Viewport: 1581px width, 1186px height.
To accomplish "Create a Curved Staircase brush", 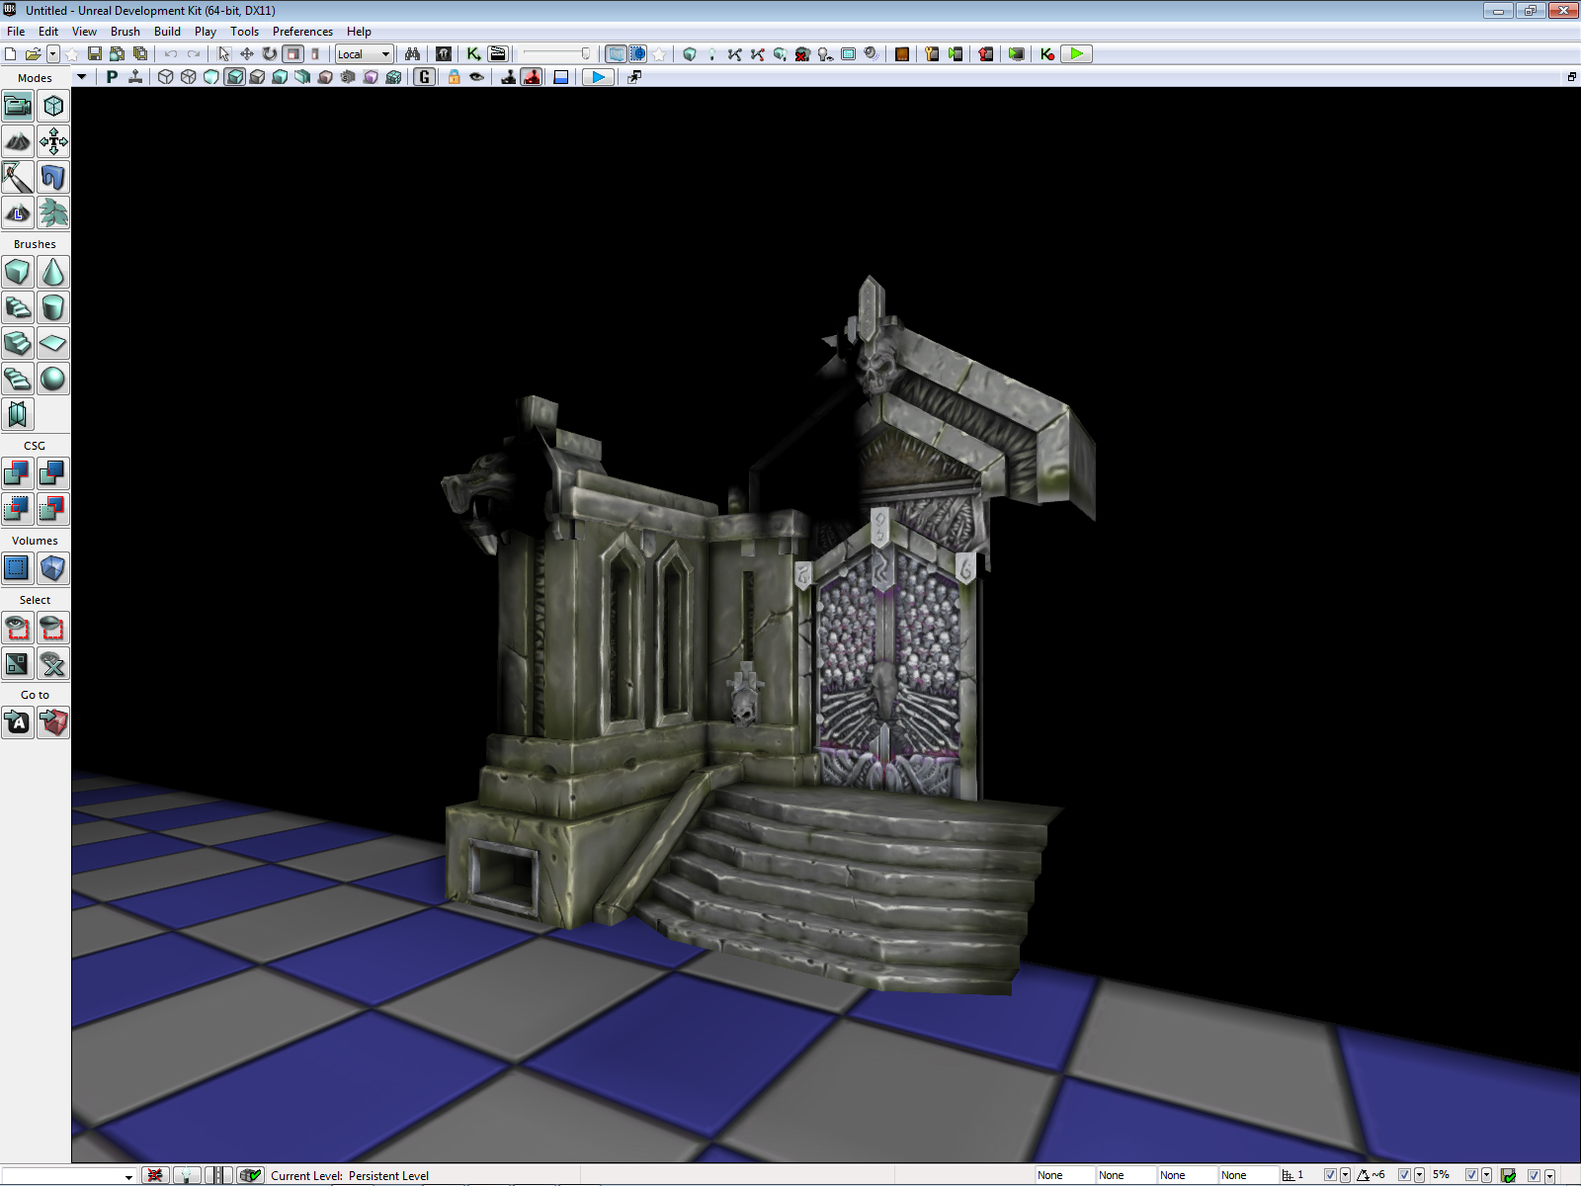I will (x=18, y=307).
